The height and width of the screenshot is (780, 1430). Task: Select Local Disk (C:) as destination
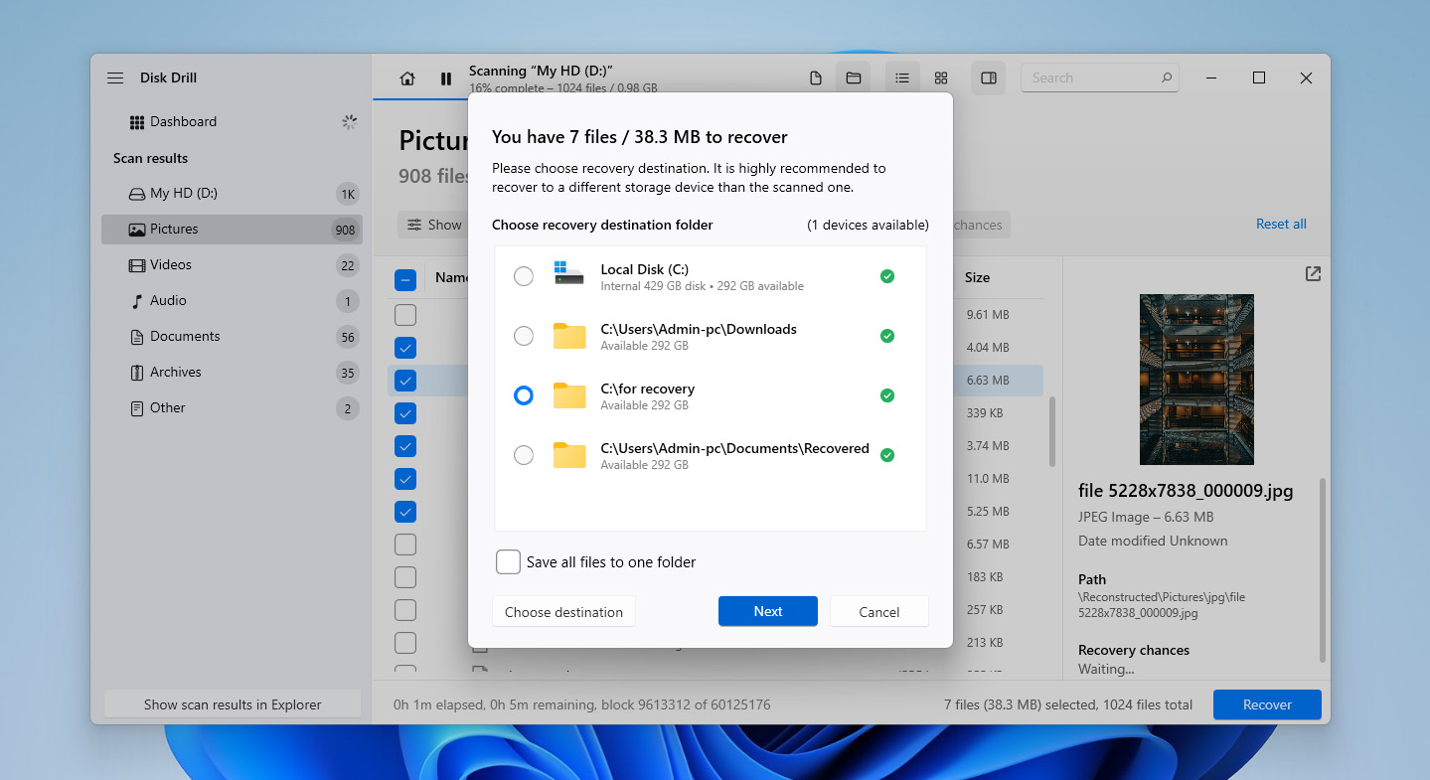click(x=524, y=276)
